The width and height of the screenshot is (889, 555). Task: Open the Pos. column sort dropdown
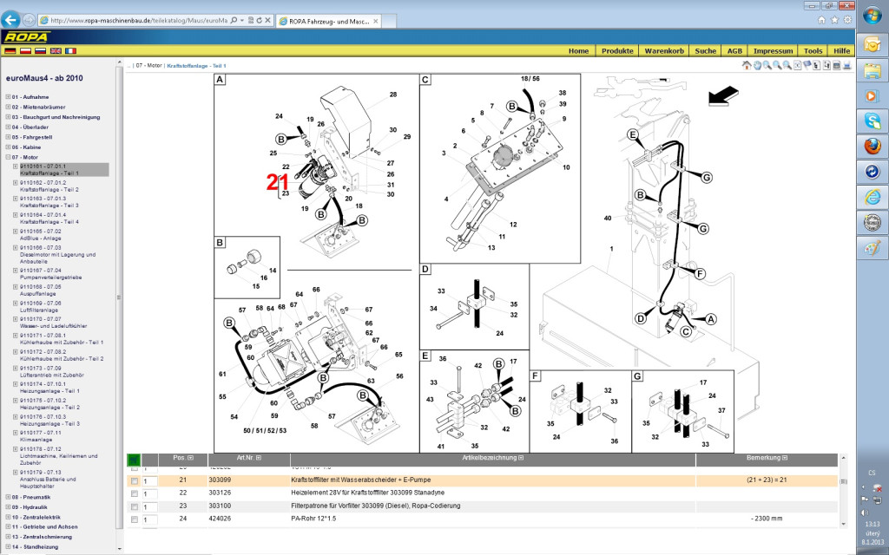click(x=190, y=458)
